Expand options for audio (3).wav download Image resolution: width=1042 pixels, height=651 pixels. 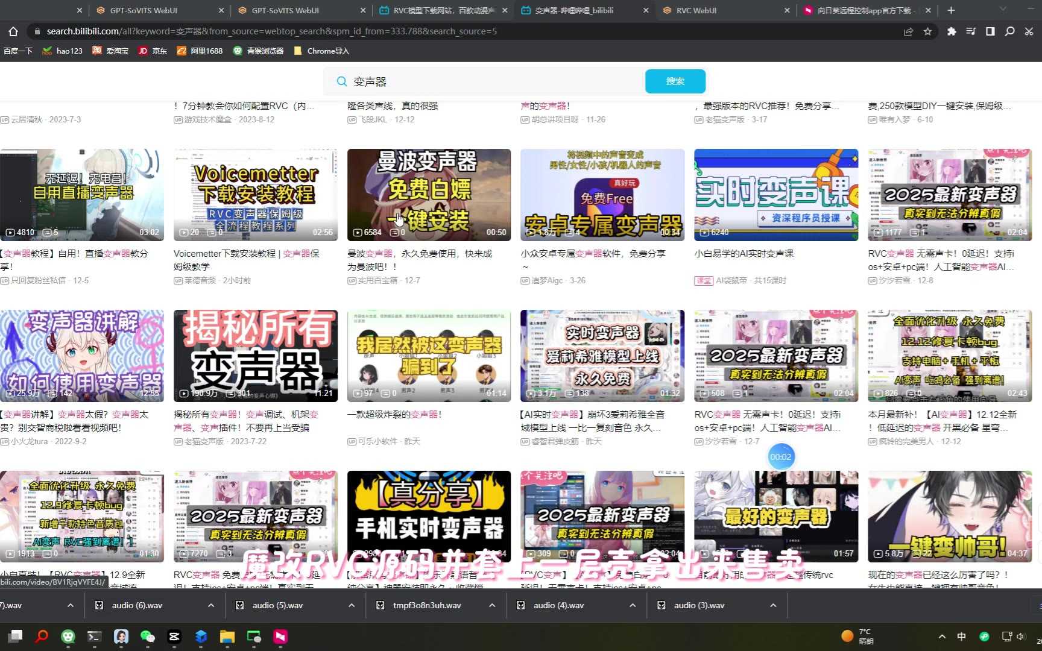[773, 605]
